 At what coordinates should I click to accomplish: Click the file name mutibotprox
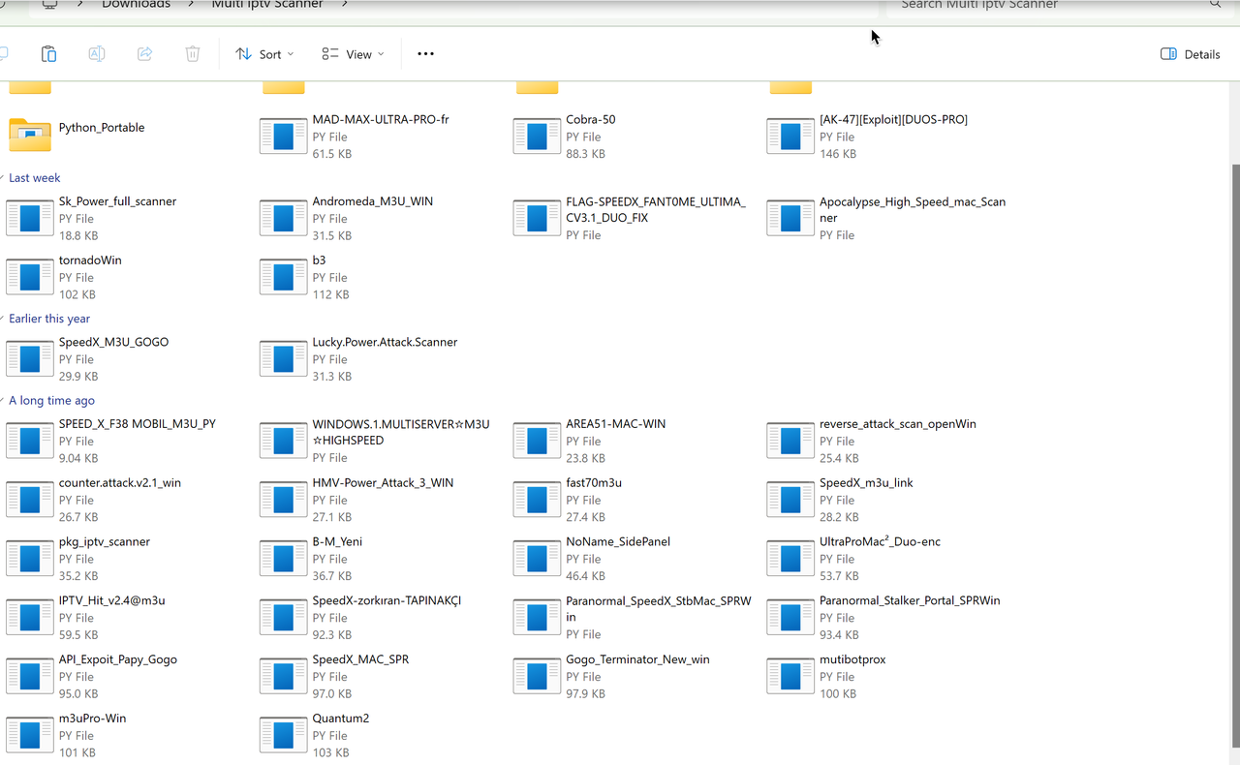click(852, 660)
